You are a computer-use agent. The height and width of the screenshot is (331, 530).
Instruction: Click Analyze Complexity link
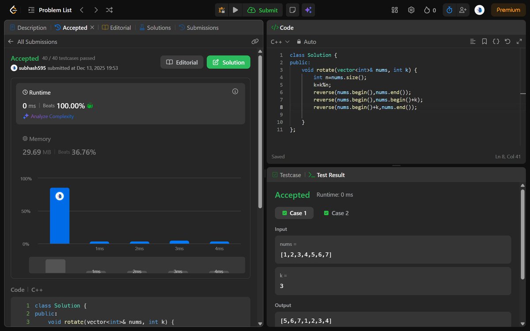49,117
